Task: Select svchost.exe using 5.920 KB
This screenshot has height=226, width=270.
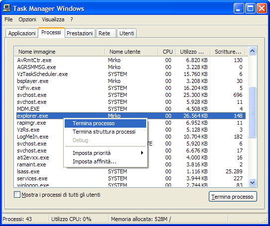Action: tap(32, 144)
